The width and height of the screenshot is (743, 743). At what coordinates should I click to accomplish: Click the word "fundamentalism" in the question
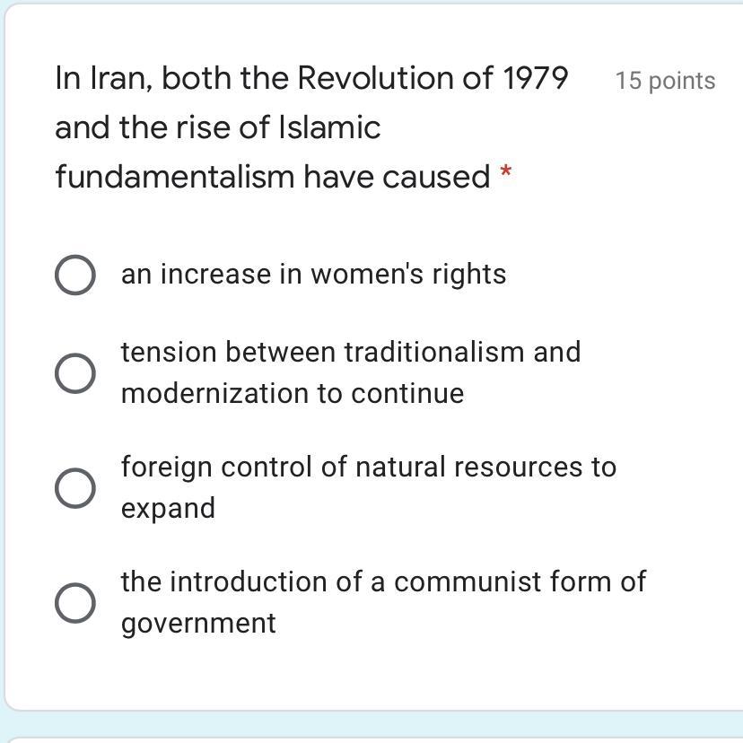(174, 177)
